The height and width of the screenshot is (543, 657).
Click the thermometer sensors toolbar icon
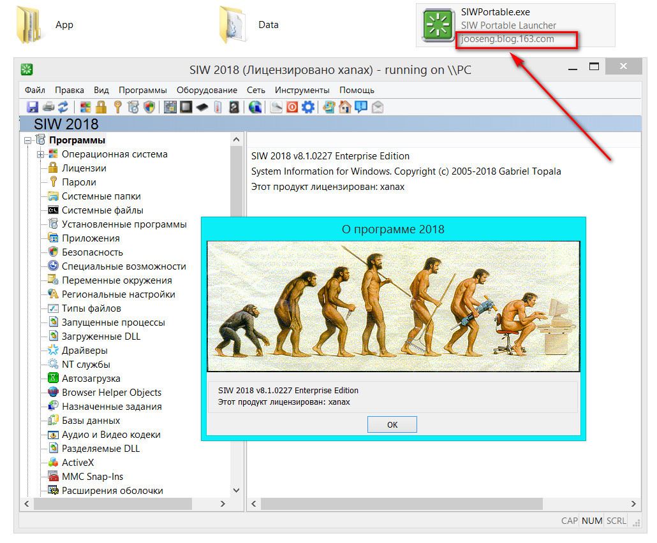tap(218, 107)
